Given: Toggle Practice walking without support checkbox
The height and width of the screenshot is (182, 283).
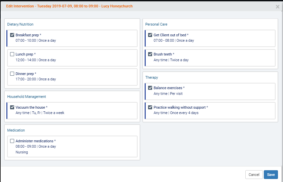Looking at the screenshot, I should [x=150, y=107].
